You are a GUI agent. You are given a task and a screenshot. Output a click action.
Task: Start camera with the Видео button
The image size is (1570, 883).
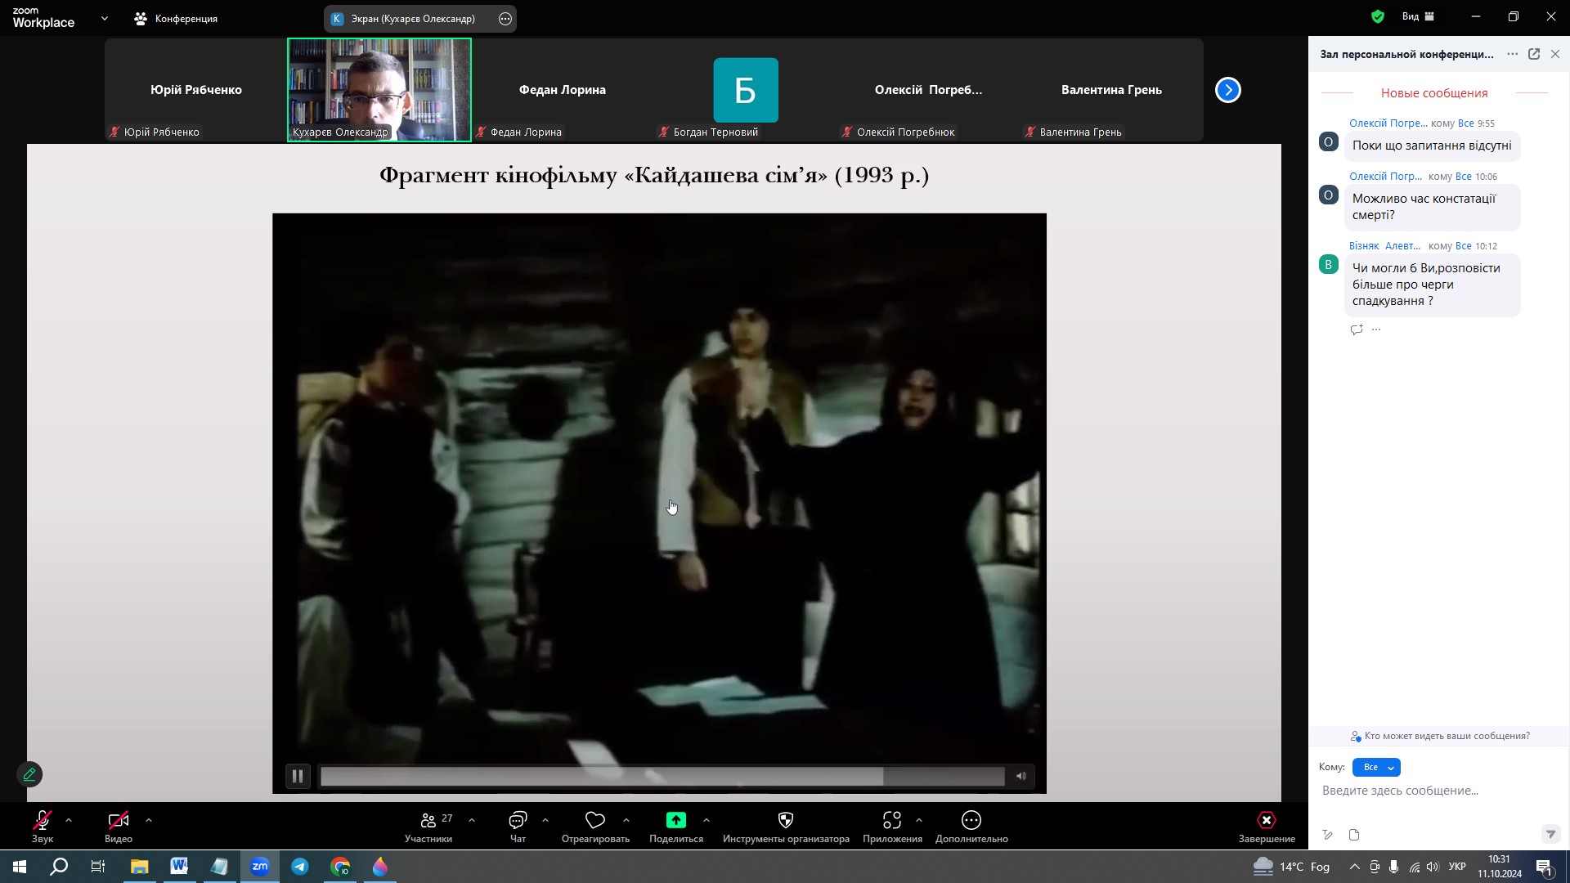tap(119, 826)
